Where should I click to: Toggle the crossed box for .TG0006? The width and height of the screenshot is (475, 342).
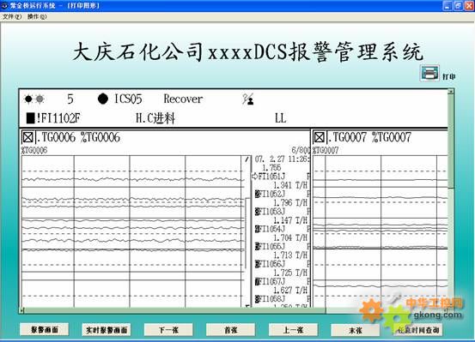tap(27, 138)
